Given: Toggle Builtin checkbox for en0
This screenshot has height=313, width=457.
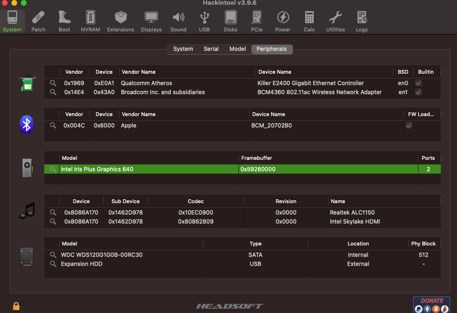Looking at the screenshot, I should pyautogui.click(x=418, y=83).
